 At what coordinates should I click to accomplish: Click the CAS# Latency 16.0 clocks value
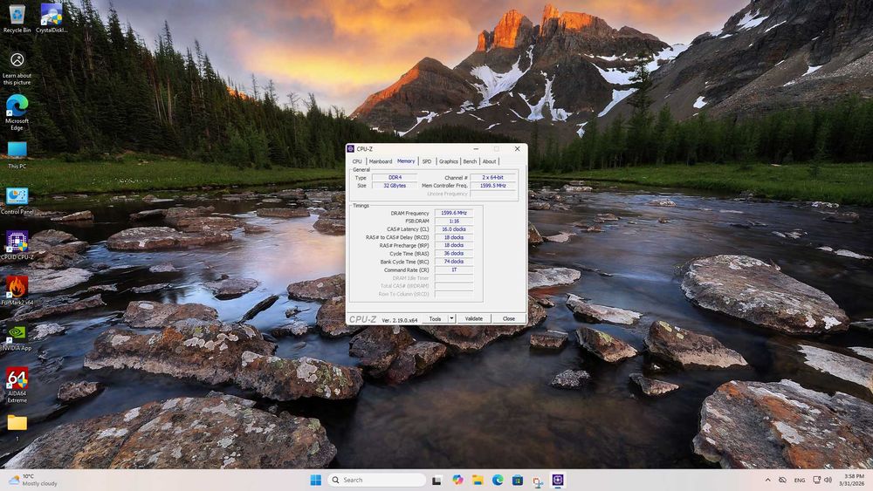pos(454,229)
